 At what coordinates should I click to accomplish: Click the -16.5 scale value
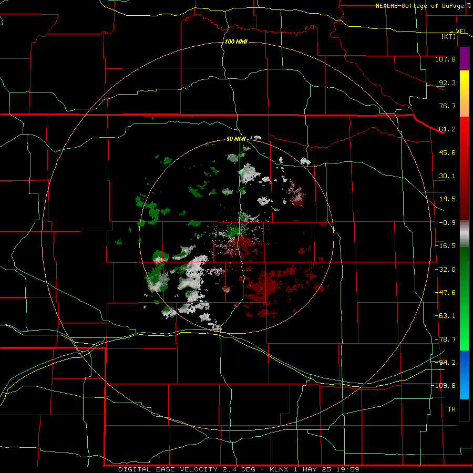(445, 246)
